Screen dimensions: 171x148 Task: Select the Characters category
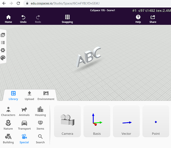[x=8, y=112]
